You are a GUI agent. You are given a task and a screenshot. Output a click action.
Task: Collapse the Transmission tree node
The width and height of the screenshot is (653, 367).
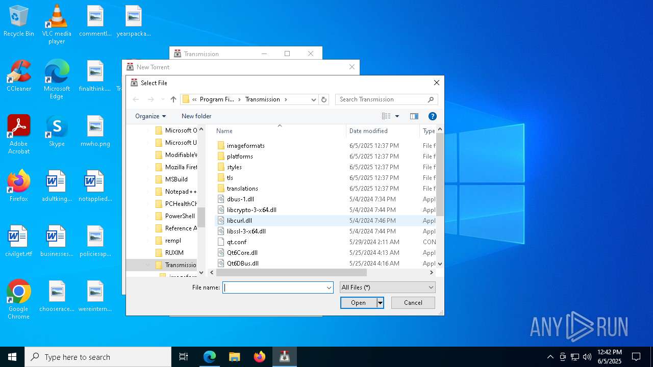pos(148,265)
